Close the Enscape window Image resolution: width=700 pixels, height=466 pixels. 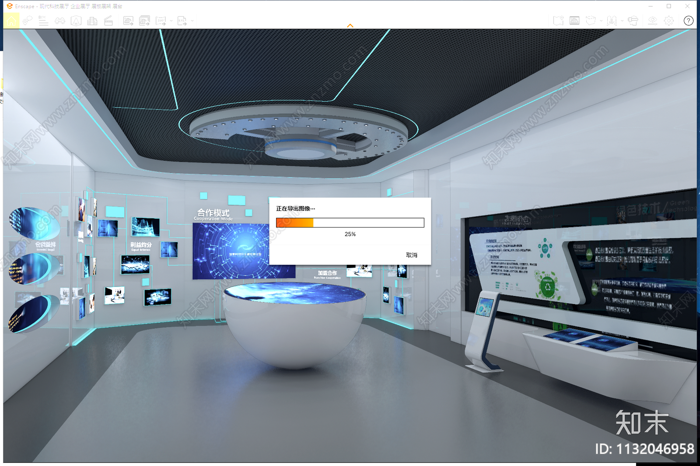(x=687, y=6)
